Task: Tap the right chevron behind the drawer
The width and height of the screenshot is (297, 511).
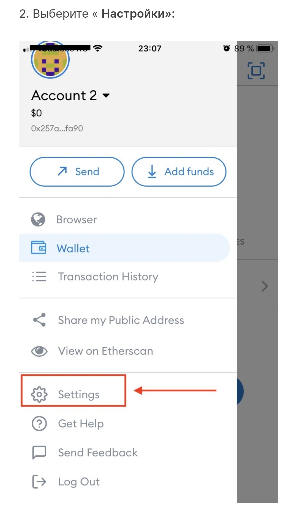Action: [265, 286]
